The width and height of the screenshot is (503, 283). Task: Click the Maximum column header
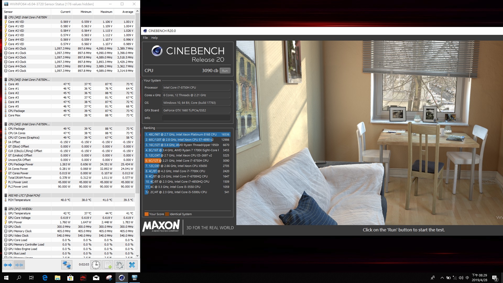coord(103,12)
